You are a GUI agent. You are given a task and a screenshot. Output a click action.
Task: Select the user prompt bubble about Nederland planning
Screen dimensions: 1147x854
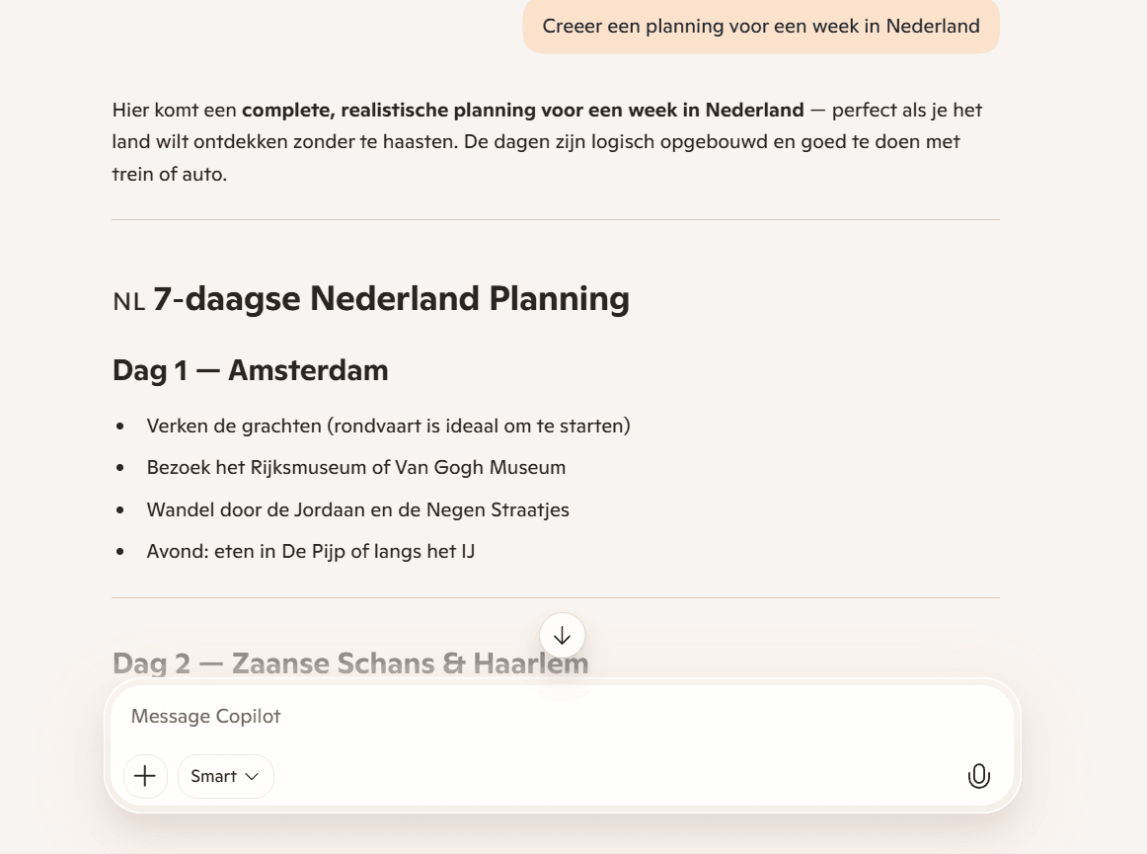(760, 27)
